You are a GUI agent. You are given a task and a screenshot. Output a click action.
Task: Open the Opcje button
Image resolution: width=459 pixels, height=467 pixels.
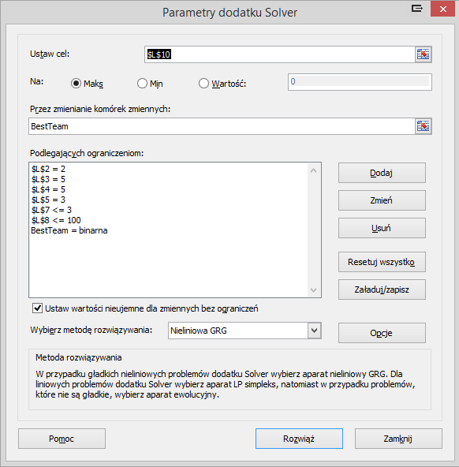click(x=382, y=333)
